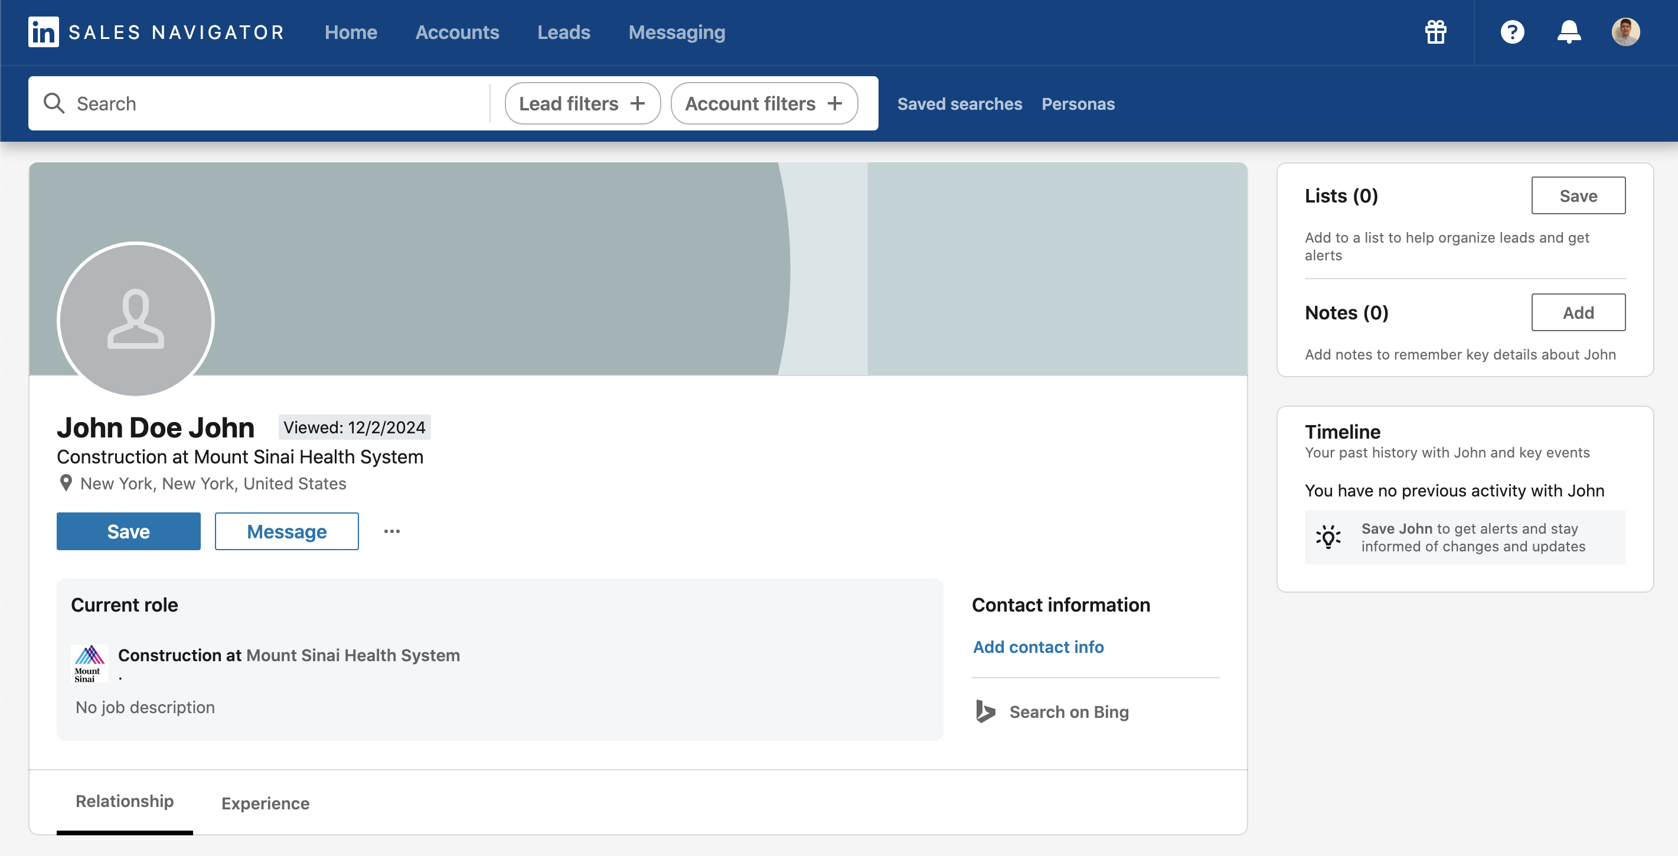1678x856 pixels.
Task: Save John to a list
Action: (1578, 195)
